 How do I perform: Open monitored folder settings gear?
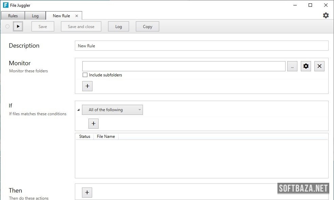(306, 66)
